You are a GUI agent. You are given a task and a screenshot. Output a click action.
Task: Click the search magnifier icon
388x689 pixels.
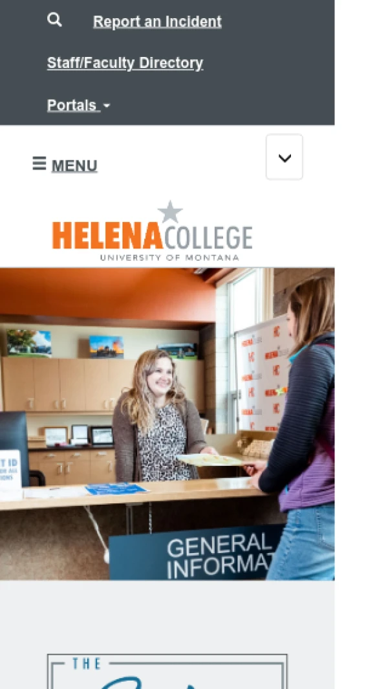click(x=54, y=20)
